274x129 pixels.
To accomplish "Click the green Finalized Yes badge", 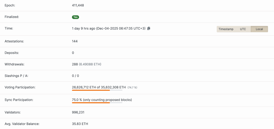I will pos(75,17).
